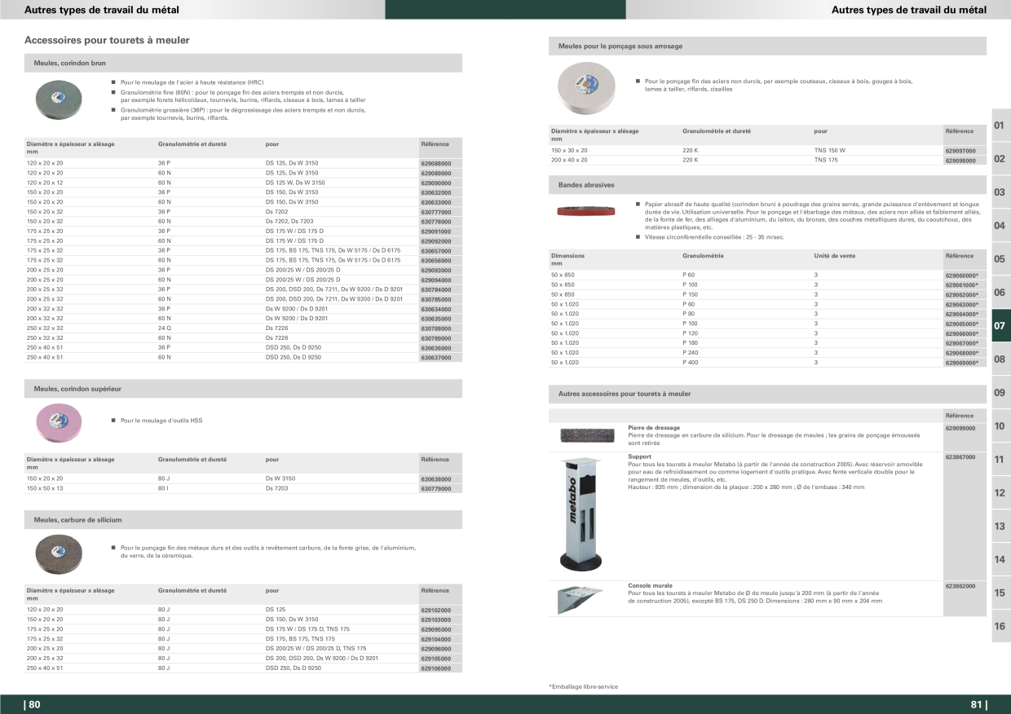Select reference number 629106000
This screenshot has height=714, width=1011.
coord(436,668)
